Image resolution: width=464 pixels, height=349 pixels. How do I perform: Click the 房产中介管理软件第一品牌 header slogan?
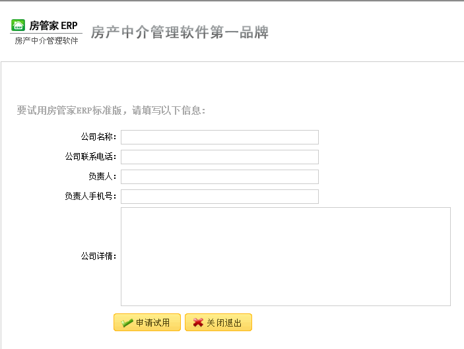pyautogui.click(x=180, y=32)
